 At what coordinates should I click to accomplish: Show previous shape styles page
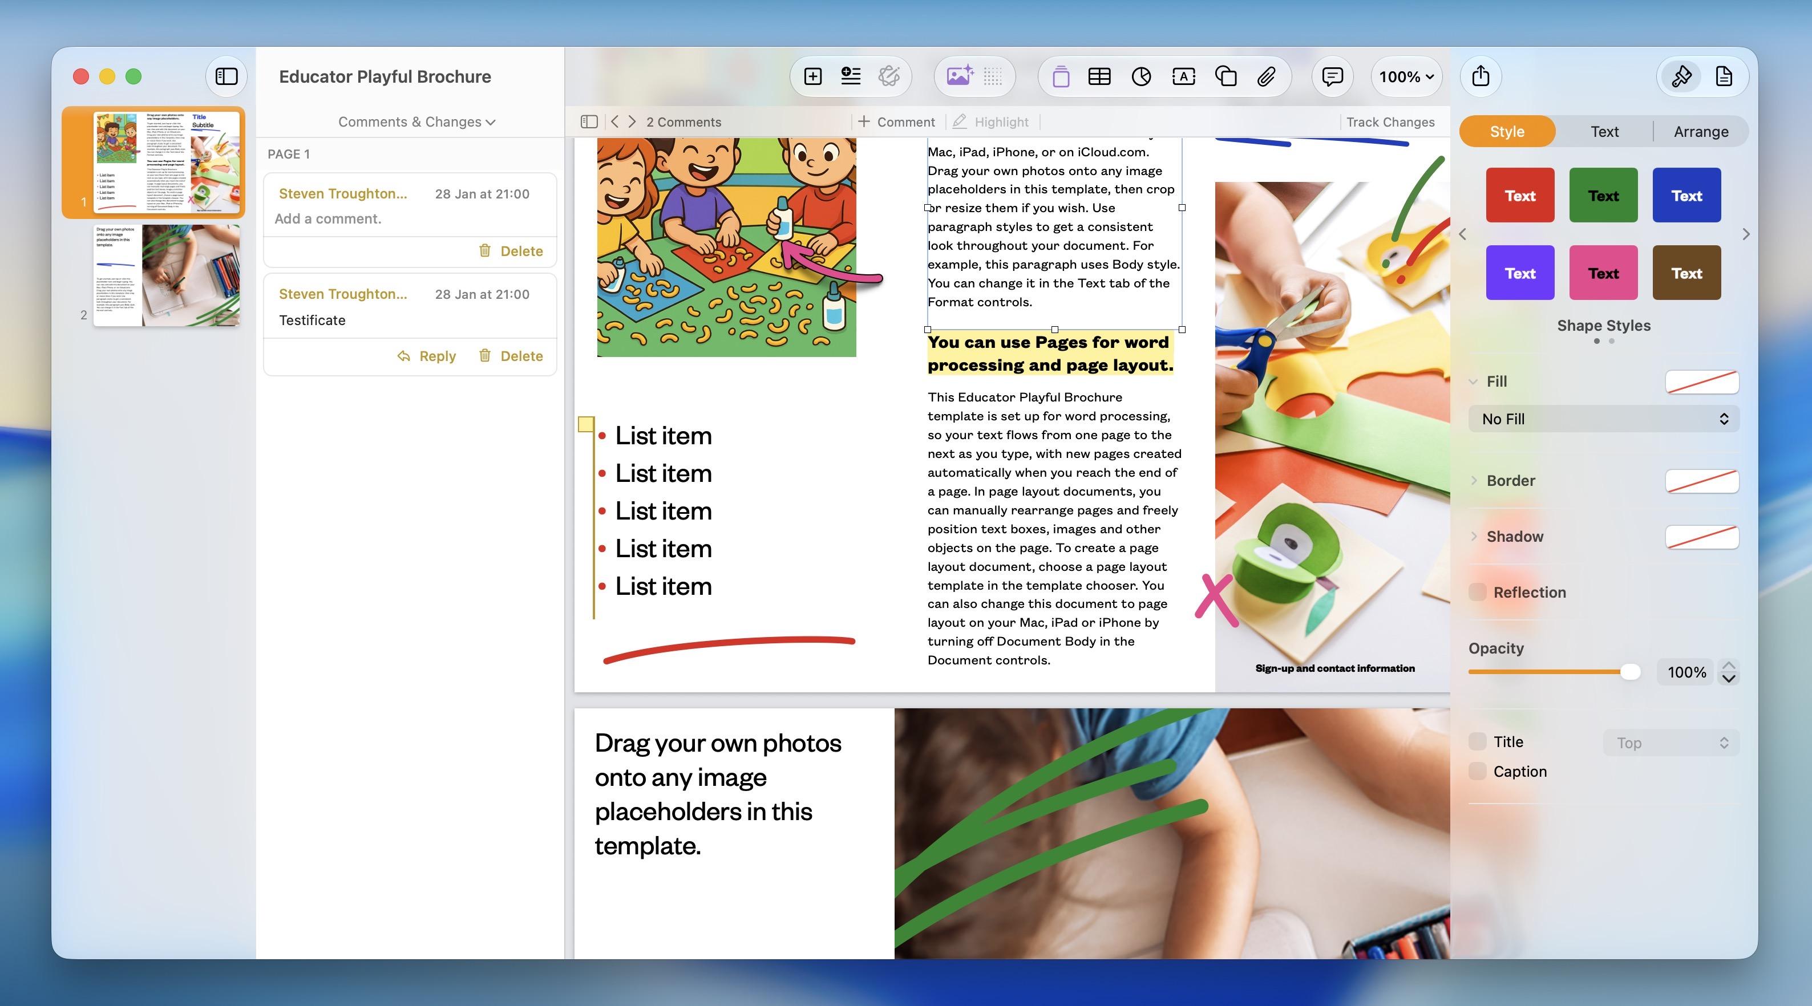(x=1463, y=234)
